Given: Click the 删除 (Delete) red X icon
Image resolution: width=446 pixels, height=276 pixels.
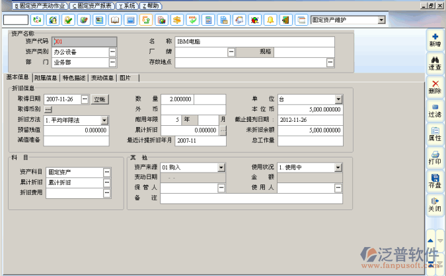Looking at the screenshot, I should (435, 87).
